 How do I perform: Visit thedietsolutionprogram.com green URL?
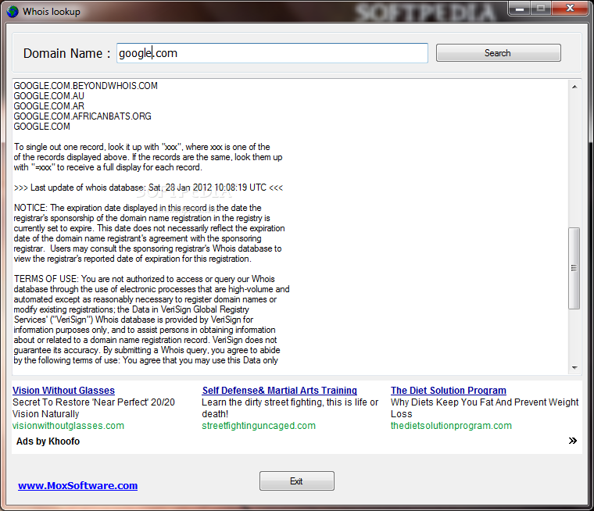(451, 426)
